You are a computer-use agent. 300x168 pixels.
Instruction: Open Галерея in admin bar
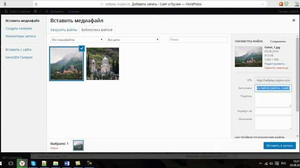click(x=73, y=12)
